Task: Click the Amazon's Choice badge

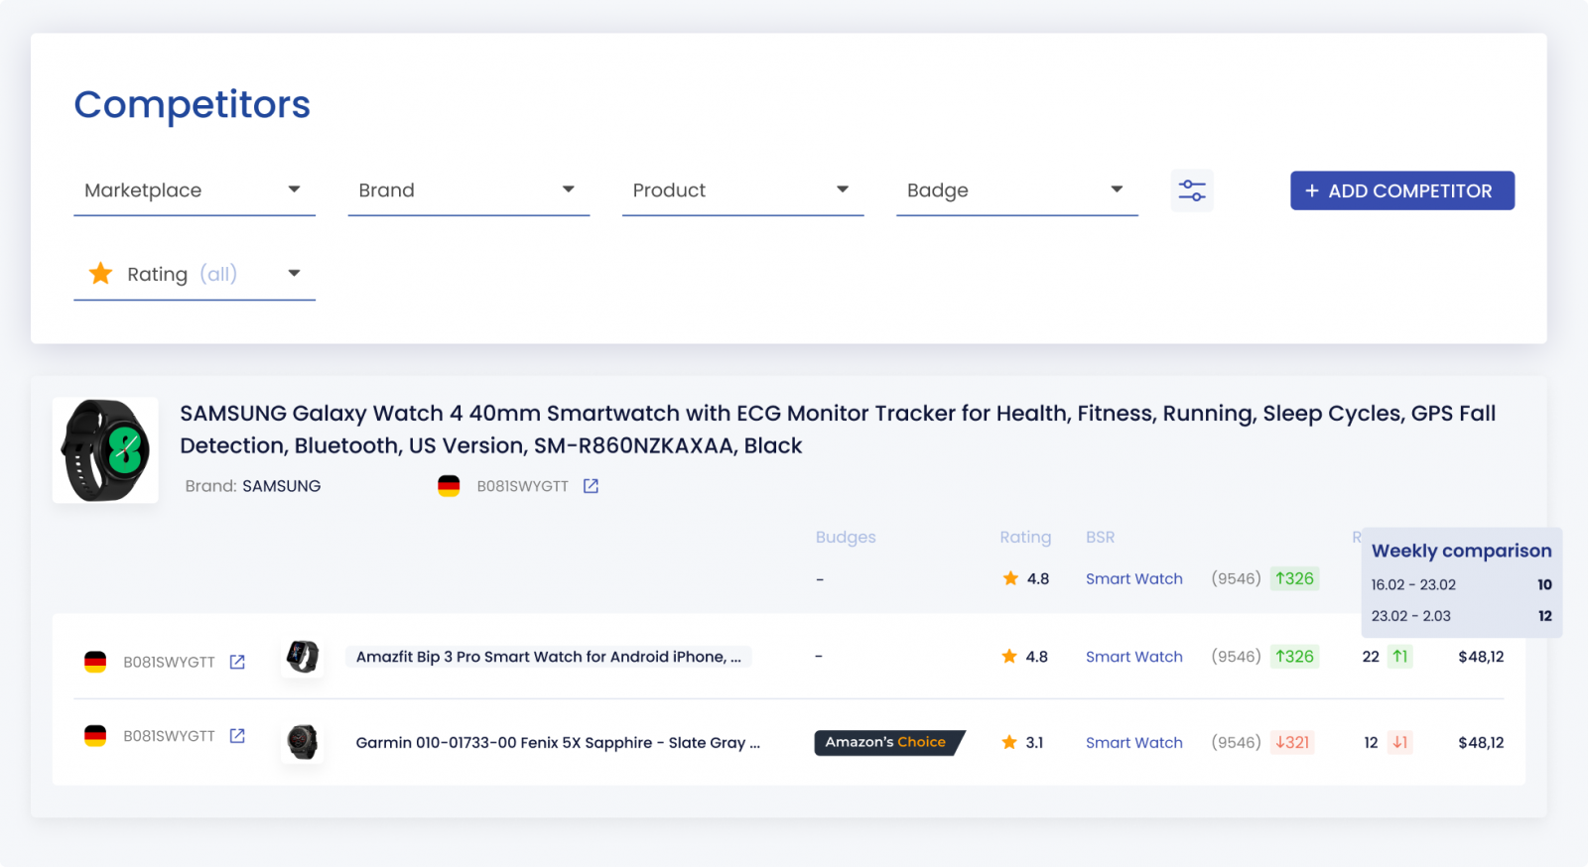Action: tap(887, 742)
